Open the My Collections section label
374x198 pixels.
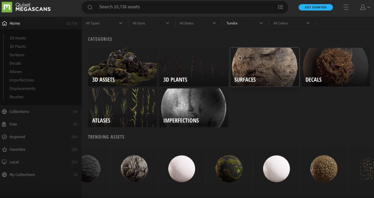[22, 175]
